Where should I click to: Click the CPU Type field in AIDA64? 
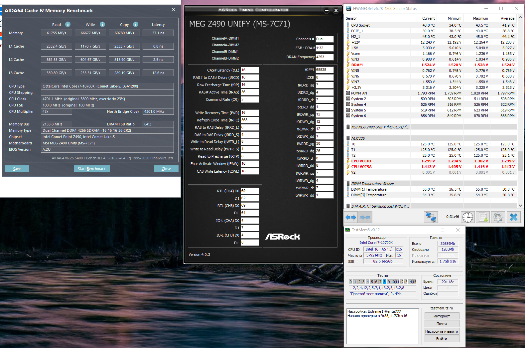tap(107, 86)
